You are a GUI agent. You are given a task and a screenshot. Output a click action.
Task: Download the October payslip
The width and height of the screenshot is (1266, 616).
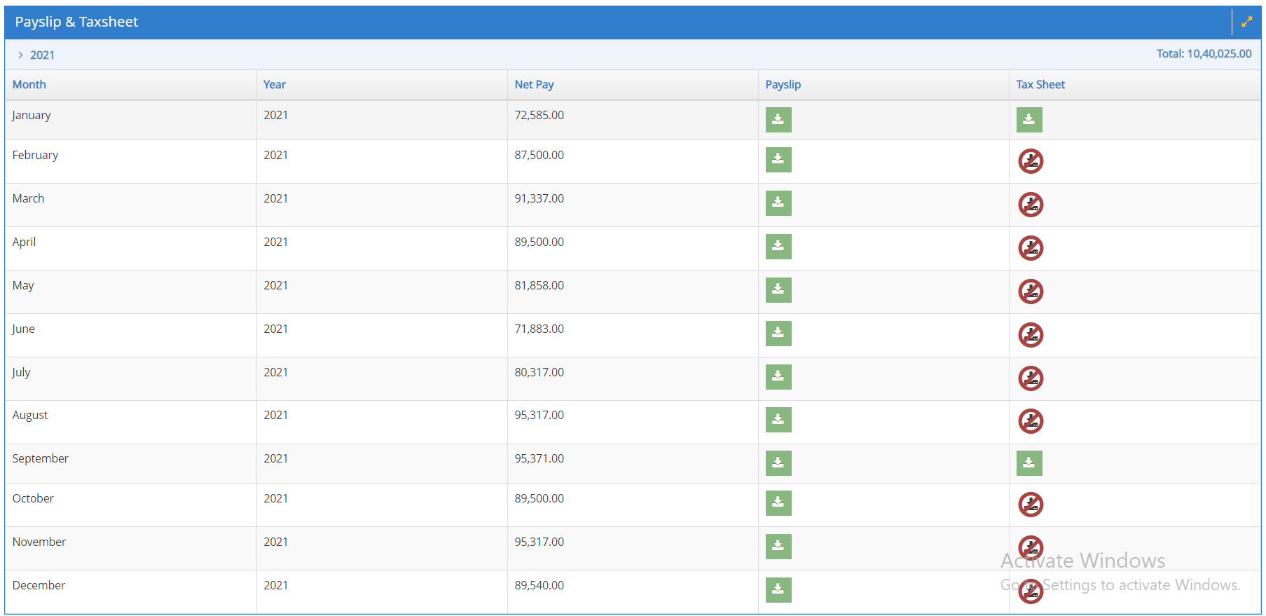[x=778, y=503]
